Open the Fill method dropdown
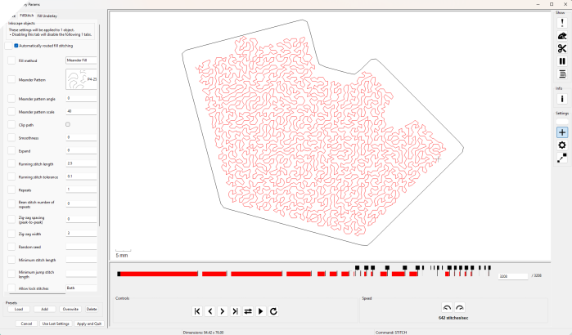Viewport: 572px width, 335px height. click(x=81, y=60)
